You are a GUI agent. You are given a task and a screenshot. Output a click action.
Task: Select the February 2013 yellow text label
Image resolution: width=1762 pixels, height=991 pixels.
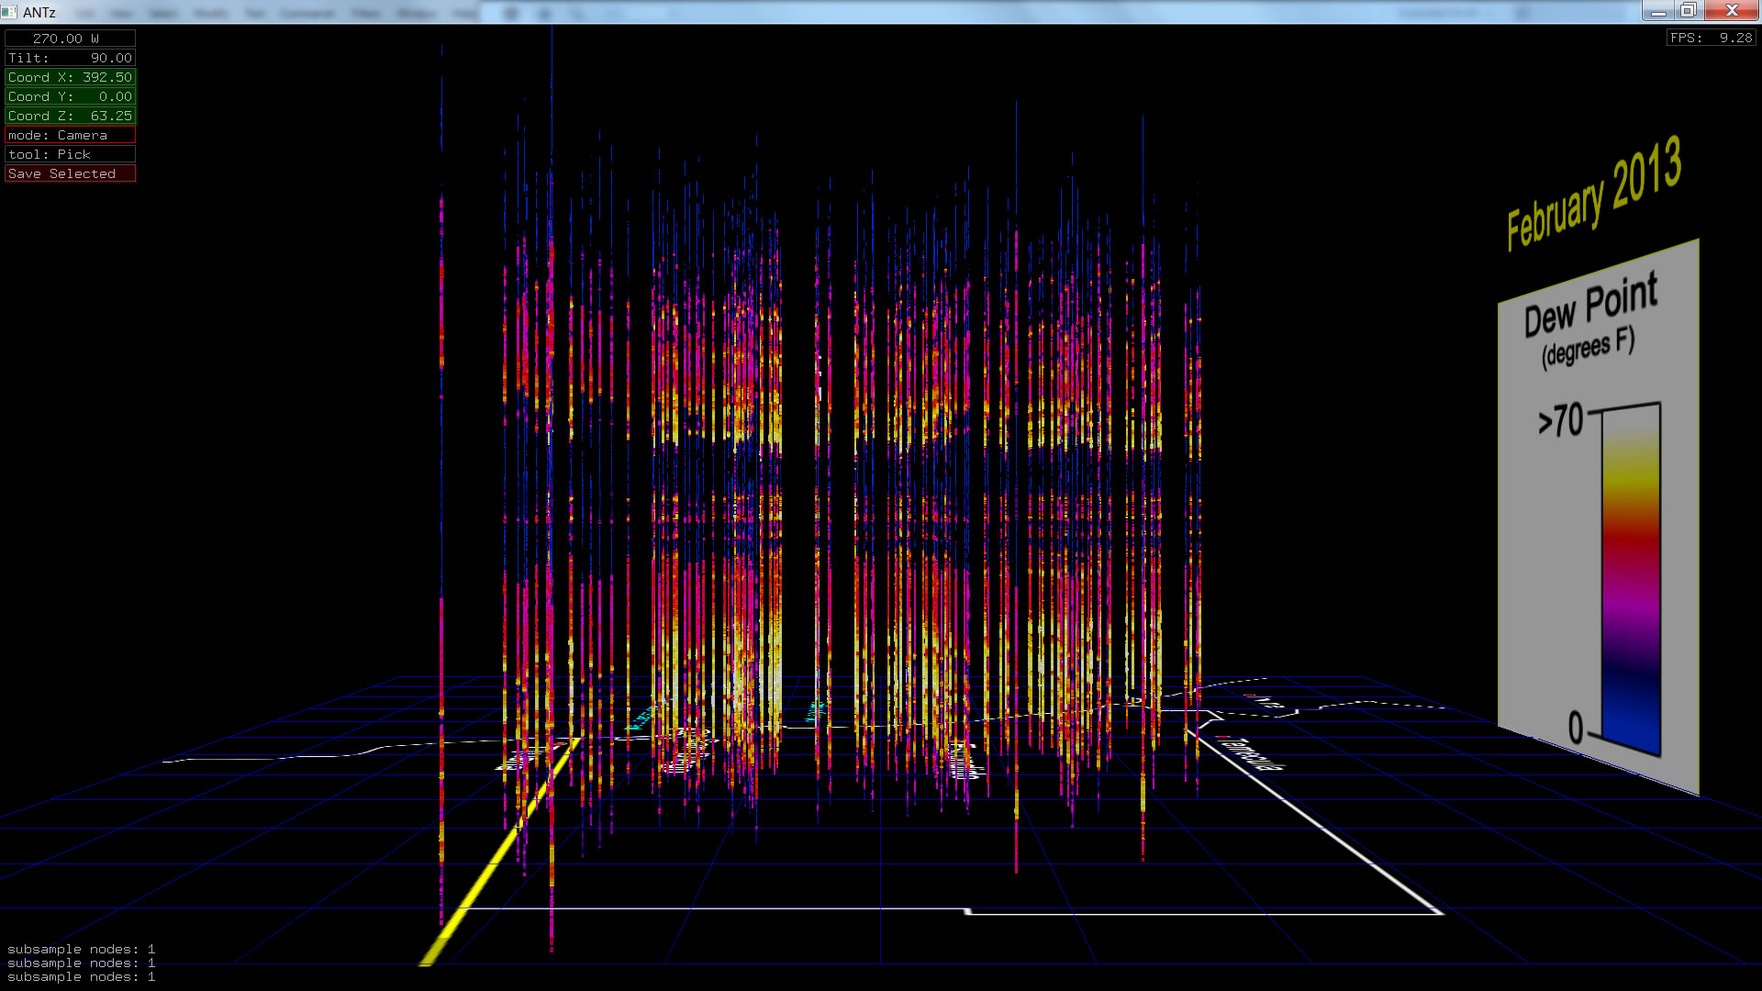1594,194
